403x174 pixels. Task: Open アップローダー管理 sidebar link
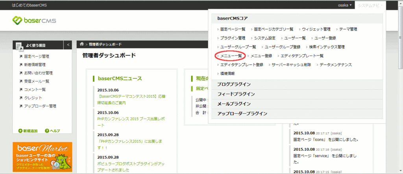click(41, 106)
